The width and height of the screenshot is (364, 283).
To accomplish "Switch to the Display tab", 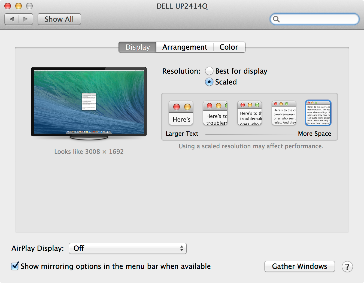I will (137, 47).
